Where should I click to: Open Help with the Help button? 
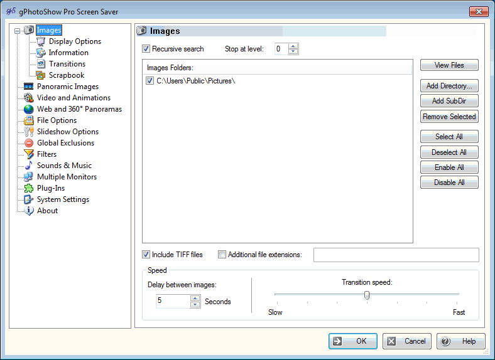point(461,341)
